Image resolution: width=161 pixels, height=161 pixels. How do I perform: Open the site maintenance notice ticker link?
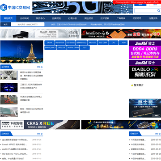click(108, 24)
